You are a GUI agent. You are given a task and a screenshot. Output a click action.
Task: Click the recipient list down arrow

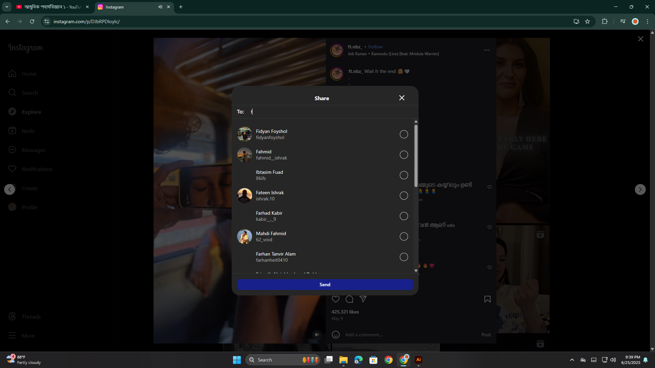coord(416,271)
